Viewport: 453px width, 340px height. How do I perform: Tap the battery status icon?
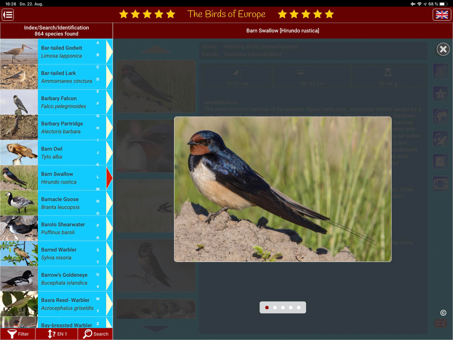coord(444,4)
